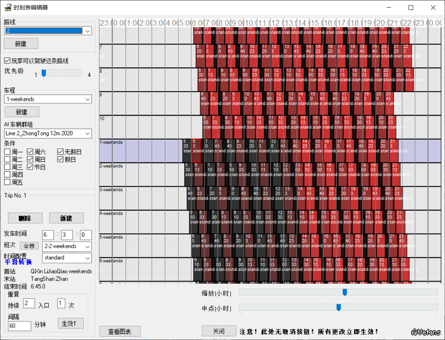
Task: Click the 平滑转换 smooth transition link
Action: click(x=18, y=262)
